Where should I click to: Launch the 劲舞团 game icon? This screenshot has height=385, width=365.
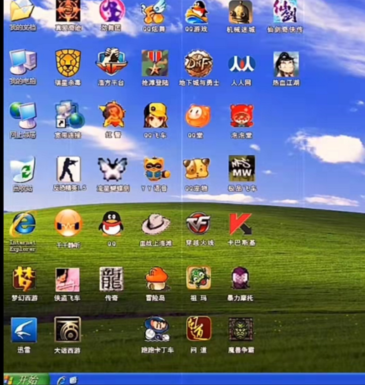112,10
